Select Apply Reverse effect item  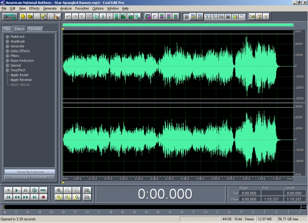click(x=21, y=80)
